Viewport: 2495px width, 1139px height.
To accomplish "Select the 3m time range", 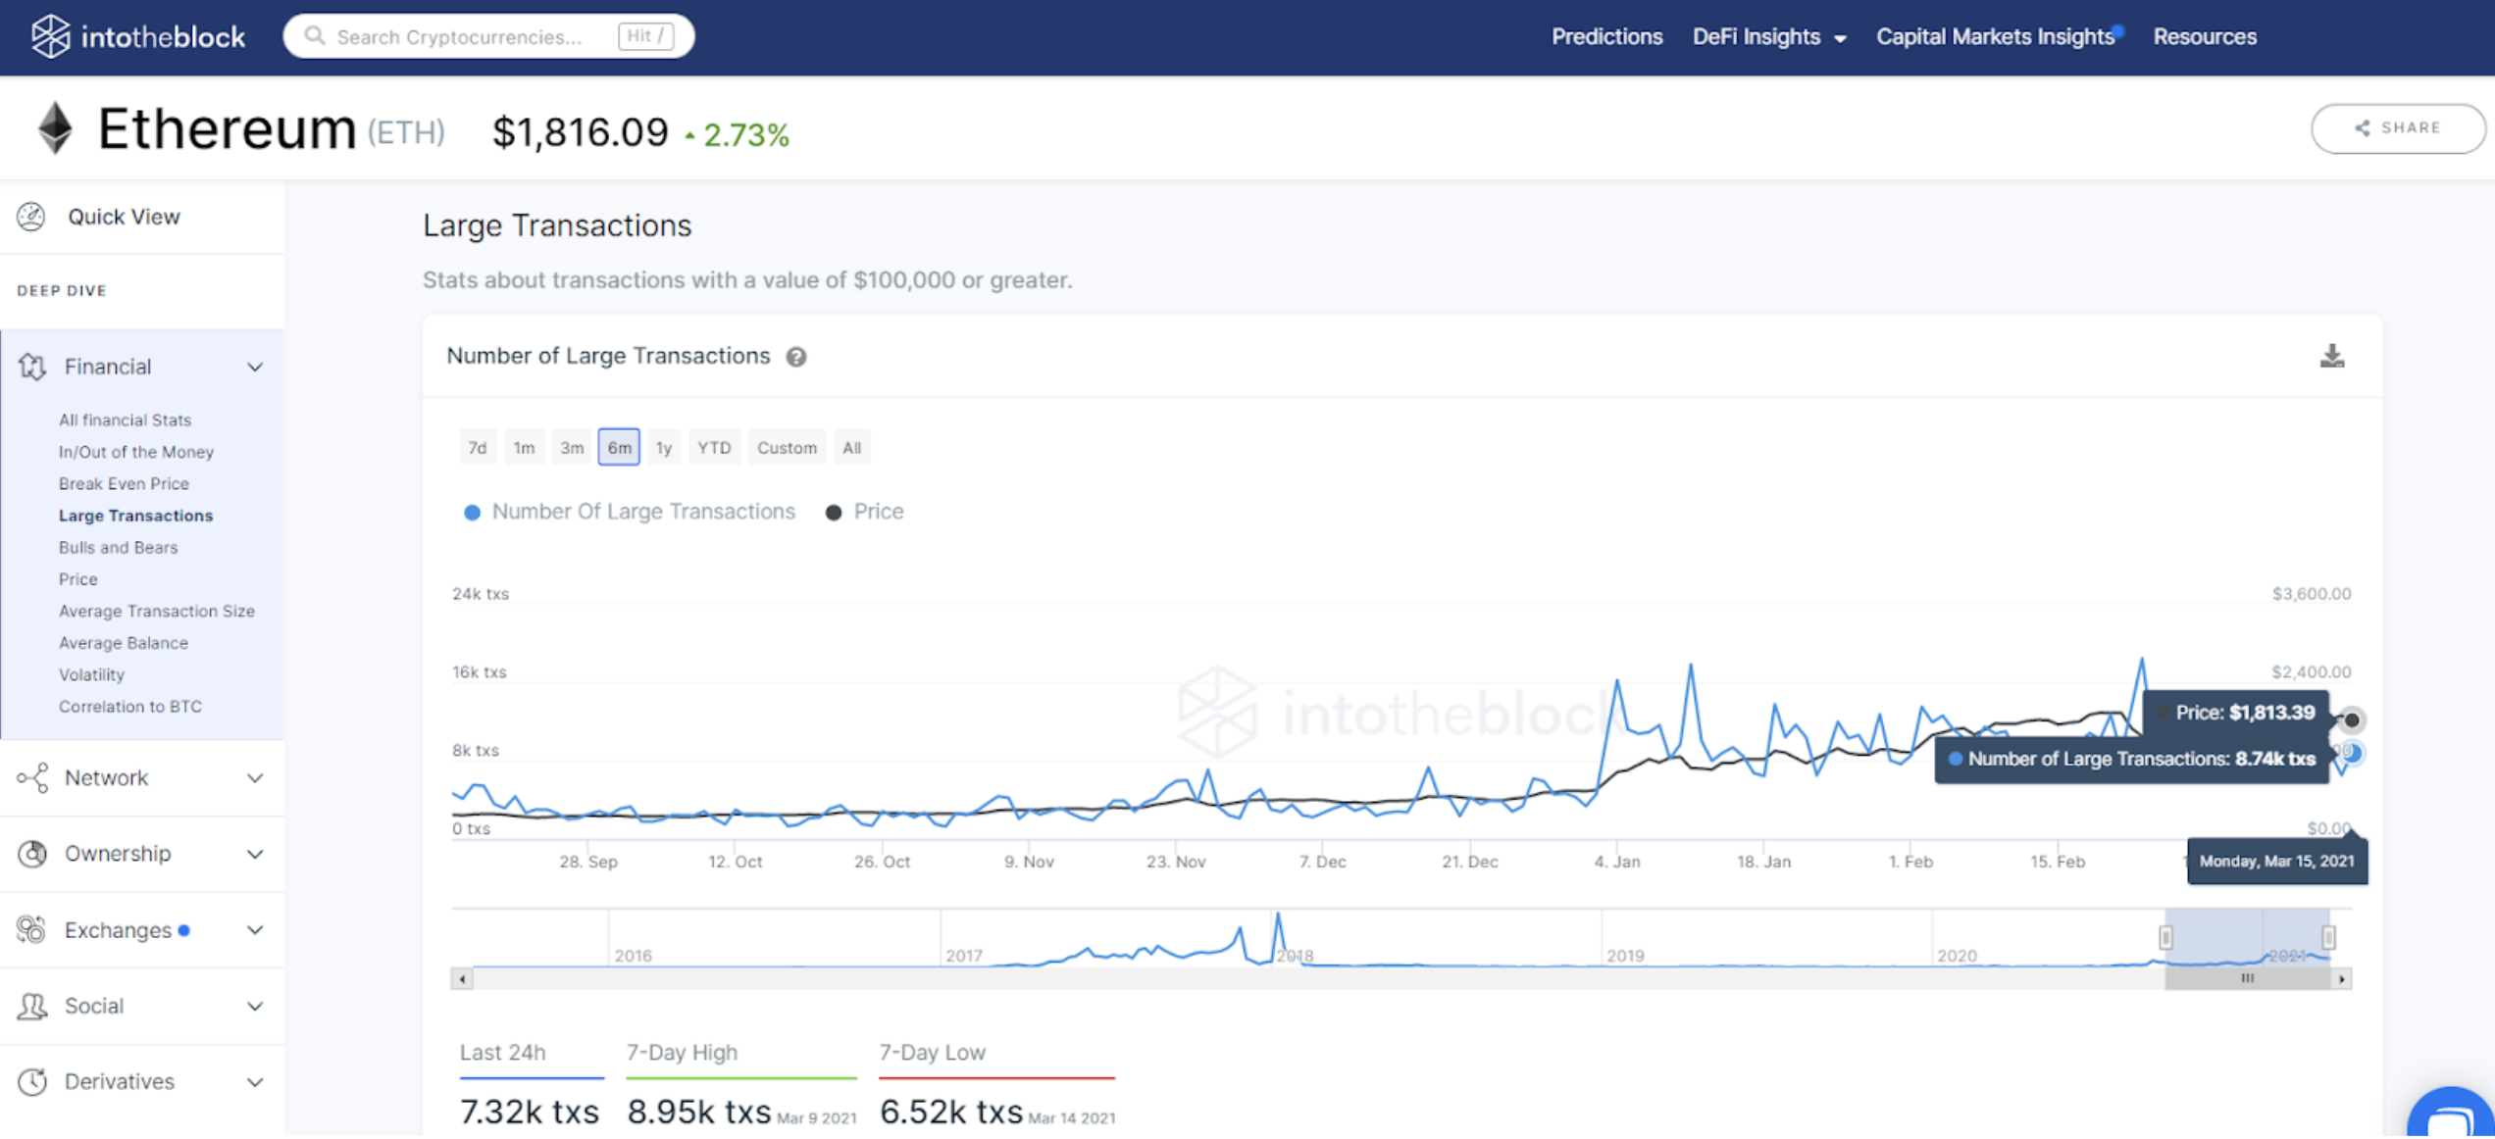I will pos(572,448).
